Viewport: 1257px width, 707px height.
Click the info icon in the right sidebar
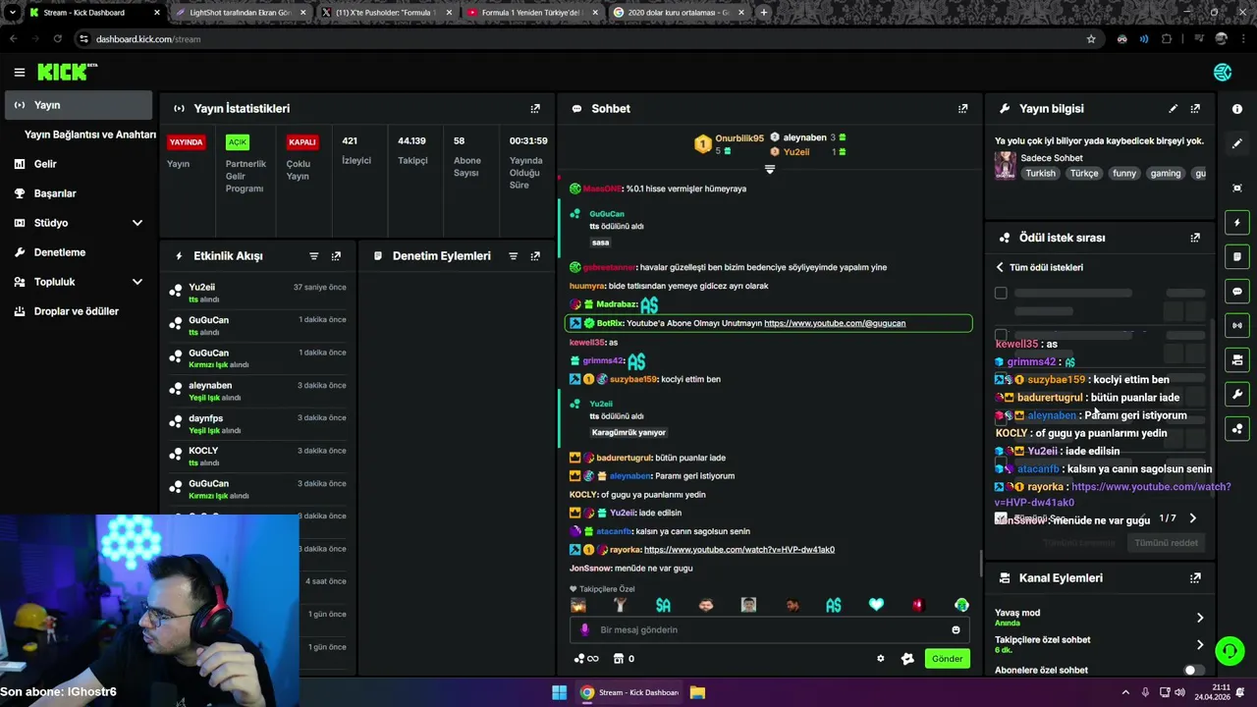(1237, 109)
